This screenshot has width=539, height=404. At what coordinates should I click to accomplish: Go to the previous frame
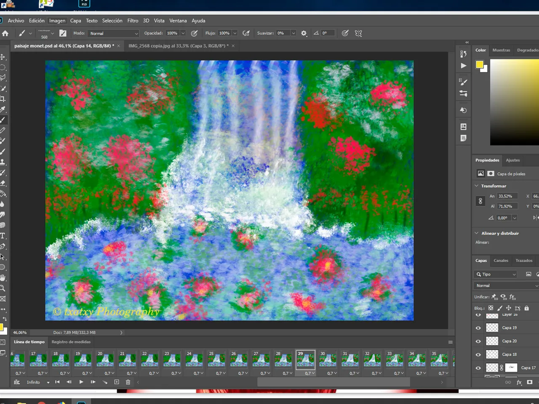[x=69, y=382]
